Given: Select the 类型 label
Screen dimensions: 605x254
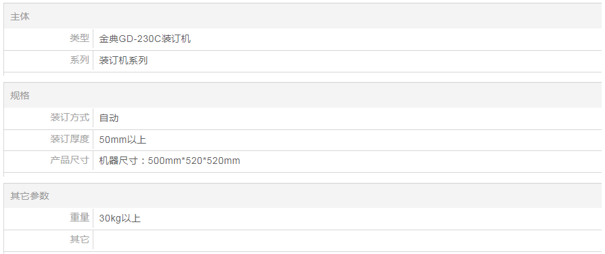Looking at the screenshot, I should (x=79, y=38).
